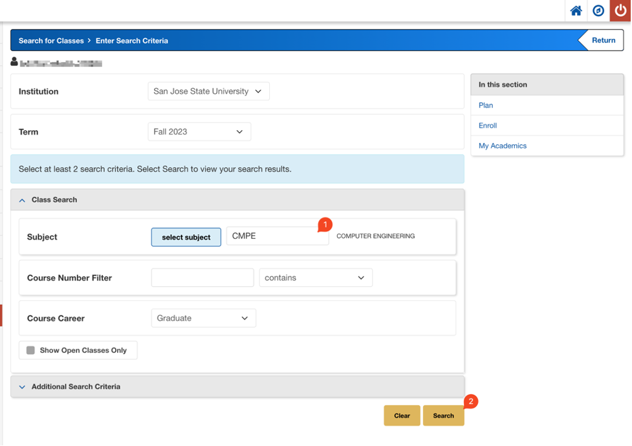Click red annotation marker number 1
The height and width of the screenshot is (446, 632).
pos(325,224)
